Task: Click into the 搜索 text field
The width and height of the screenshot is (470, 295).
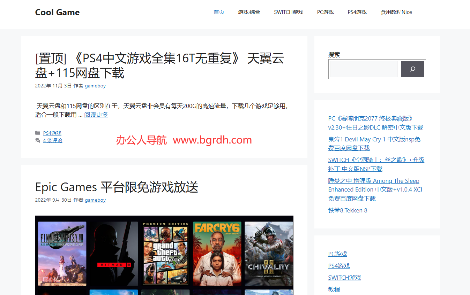Action: (x=364, y=69)
